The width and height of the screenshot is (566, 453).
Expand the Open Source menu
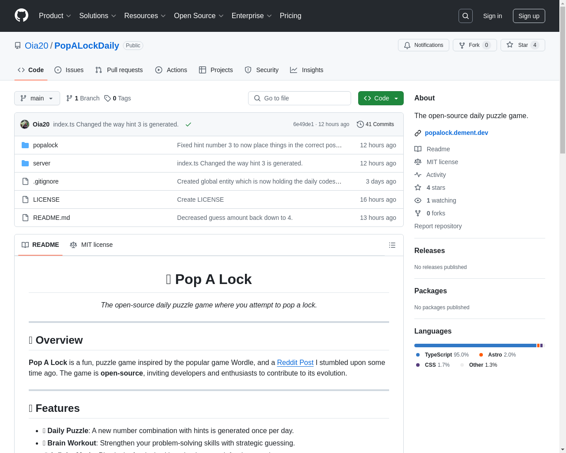tap(199, 16)
